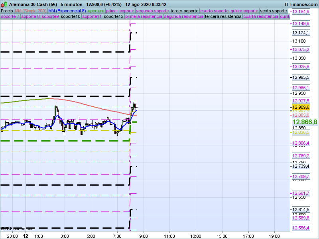Click the 9:00 time axis marker
This screenshot has width=319, height=239.
144,236
